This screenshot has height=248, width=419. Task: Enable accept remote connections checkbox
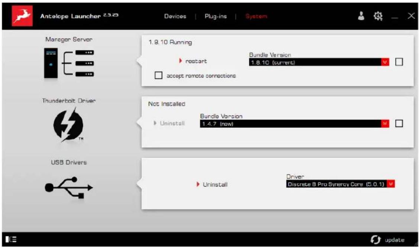(x=159, y=75)
